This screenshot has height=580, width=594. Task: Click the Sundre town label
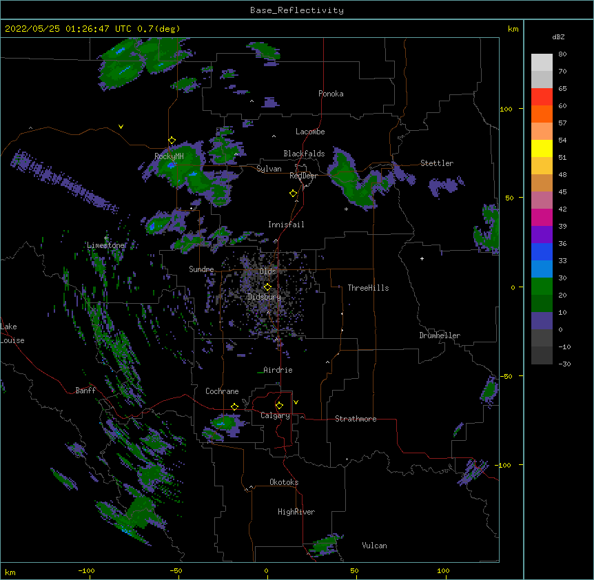(x=201, y=269)
